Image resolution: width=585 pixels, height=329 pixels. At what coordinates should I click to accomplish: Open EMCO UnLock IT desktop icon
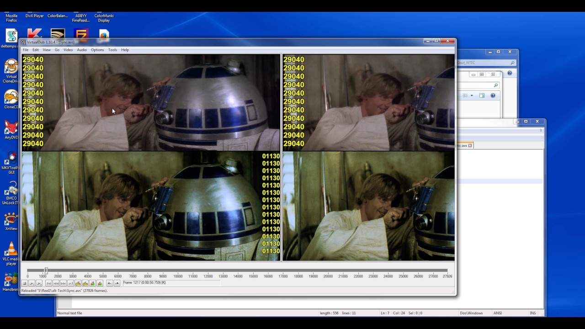coord(11,193)
